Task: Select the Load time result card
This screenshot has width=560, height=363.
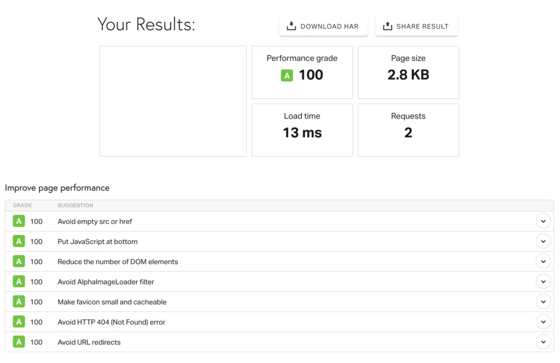Action: (302, 130)
